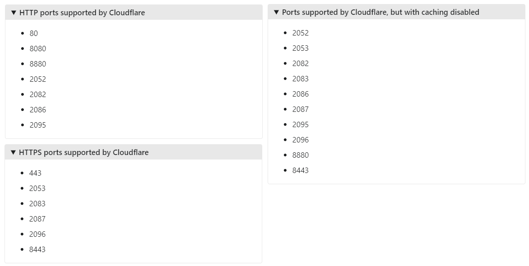The image size is (529, 266).
Task: Select port 8443 in caching disabled list
Action: point(300,170)
